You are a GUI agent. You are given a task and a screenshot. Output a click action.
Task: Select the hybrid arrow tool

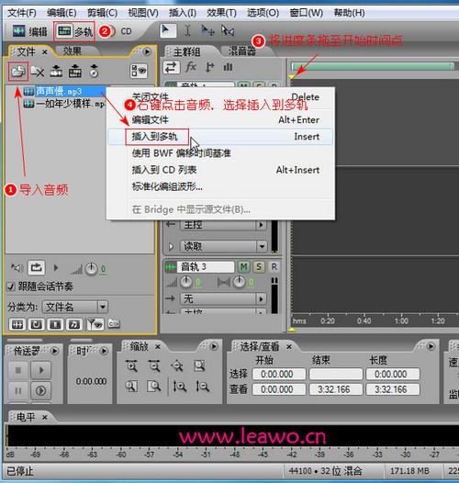[x=168, y=31]
